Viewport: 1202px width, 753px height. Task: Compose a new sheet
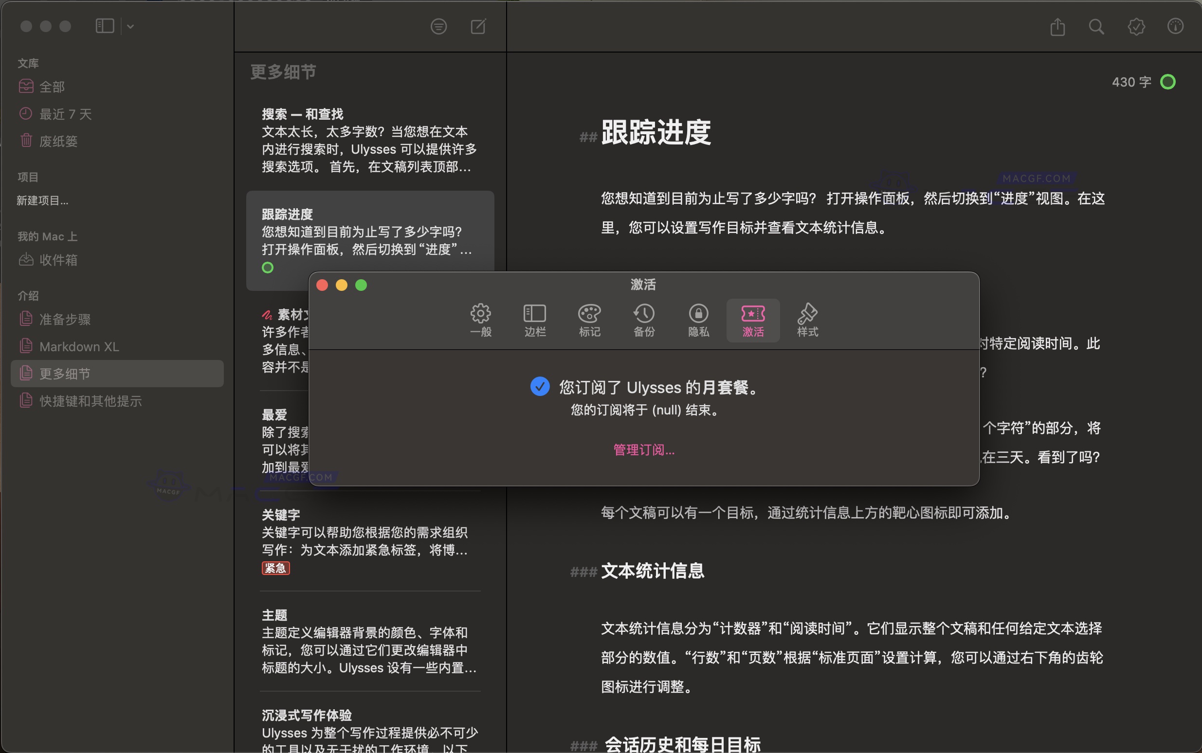(x=478, y=26)
